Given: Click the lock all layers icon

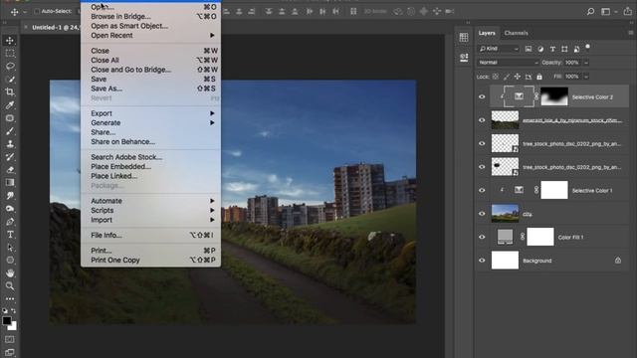Looking at the screenshot, I should [x=539, y=77].
